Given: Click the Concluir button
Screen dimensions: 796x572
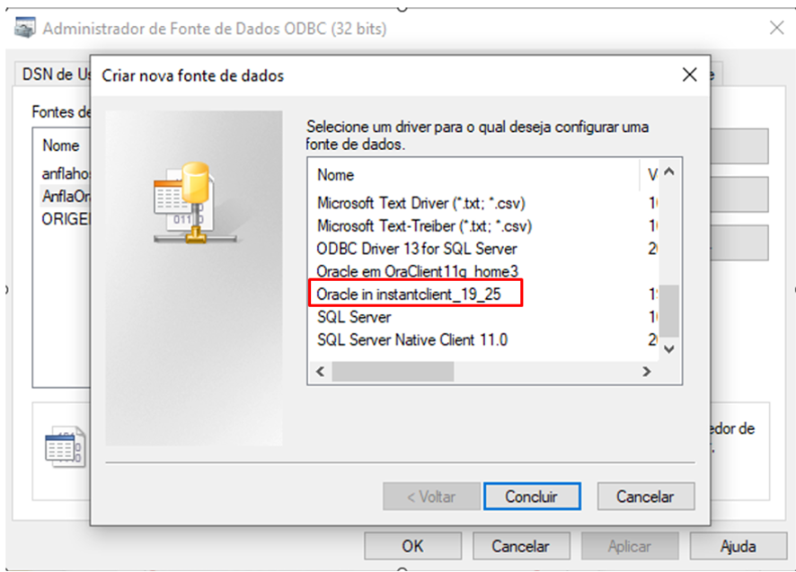Looking at the screenshot, I should 532,496.
